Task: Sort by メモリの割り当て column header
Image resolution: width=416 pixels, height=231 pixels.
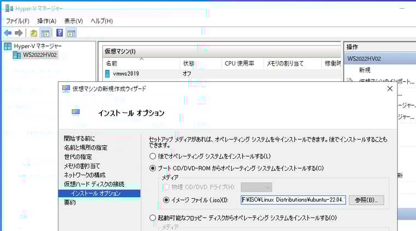Action: tap(292, 63)
